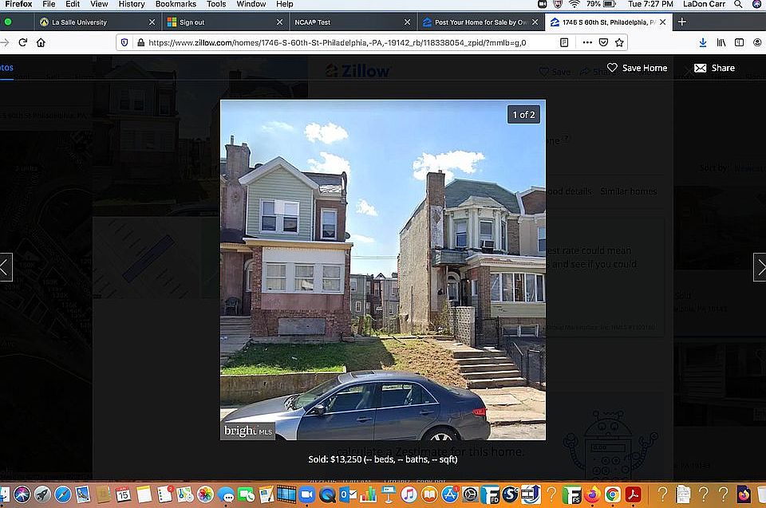
Task: Open App Store from the dock
Action: [x=449, y=494]
